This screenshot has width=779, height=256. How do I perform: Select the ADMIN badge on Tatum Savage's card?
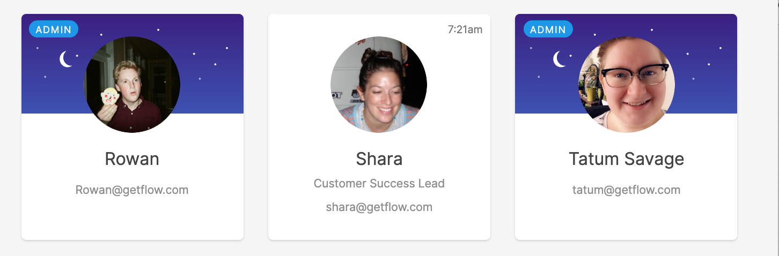(548, 29)
